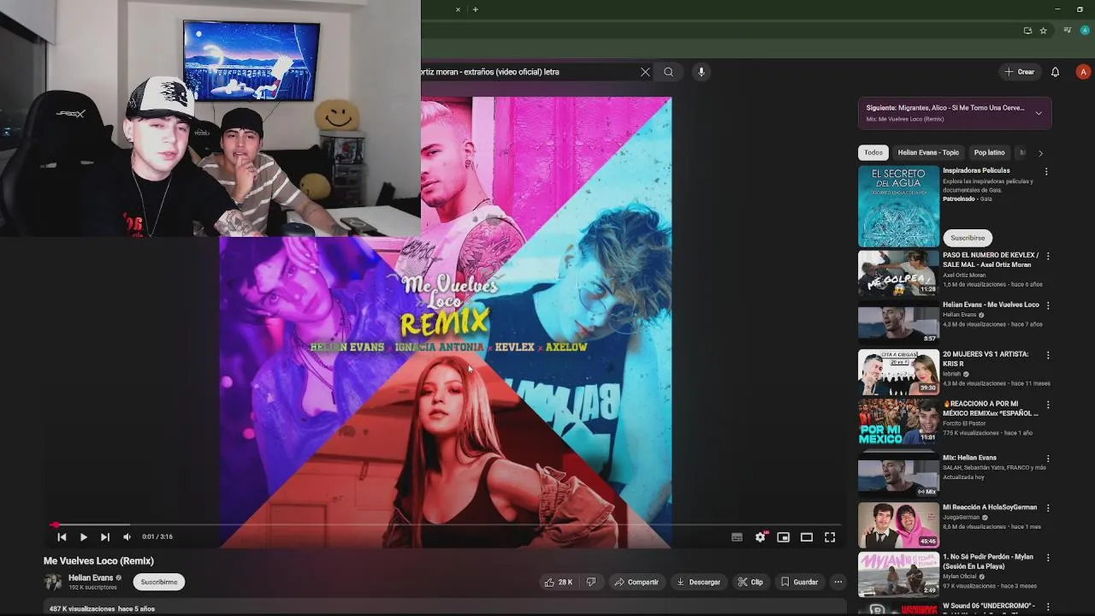Open options for Inspiradoras Películas ad

pos(1045,172)
